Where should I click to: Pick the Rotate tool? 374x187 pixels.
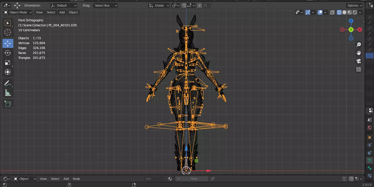8,53
